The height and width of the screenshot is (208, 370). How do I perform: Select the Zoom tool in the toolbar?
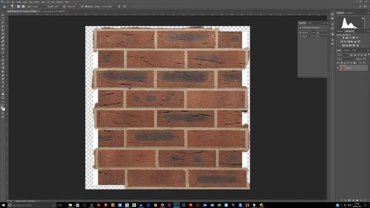(2, 98)
